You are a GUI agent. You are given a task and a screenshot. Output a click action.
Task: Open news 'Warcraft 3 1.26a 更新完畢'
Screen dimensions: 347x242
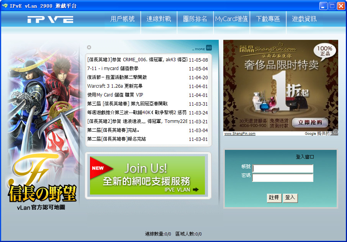[115, 86]
